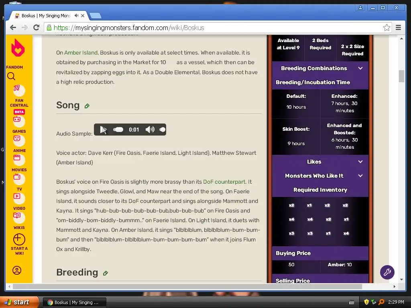
Task: Open the Video play icon
Action: pyautogui.click(x=19, y=198)
